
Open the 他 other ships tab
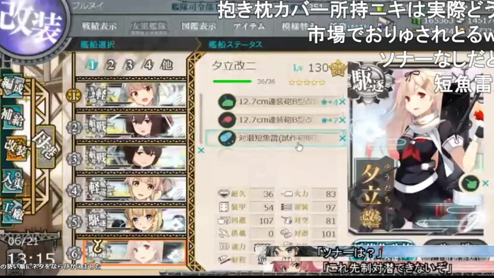click(x=166, y=65)
